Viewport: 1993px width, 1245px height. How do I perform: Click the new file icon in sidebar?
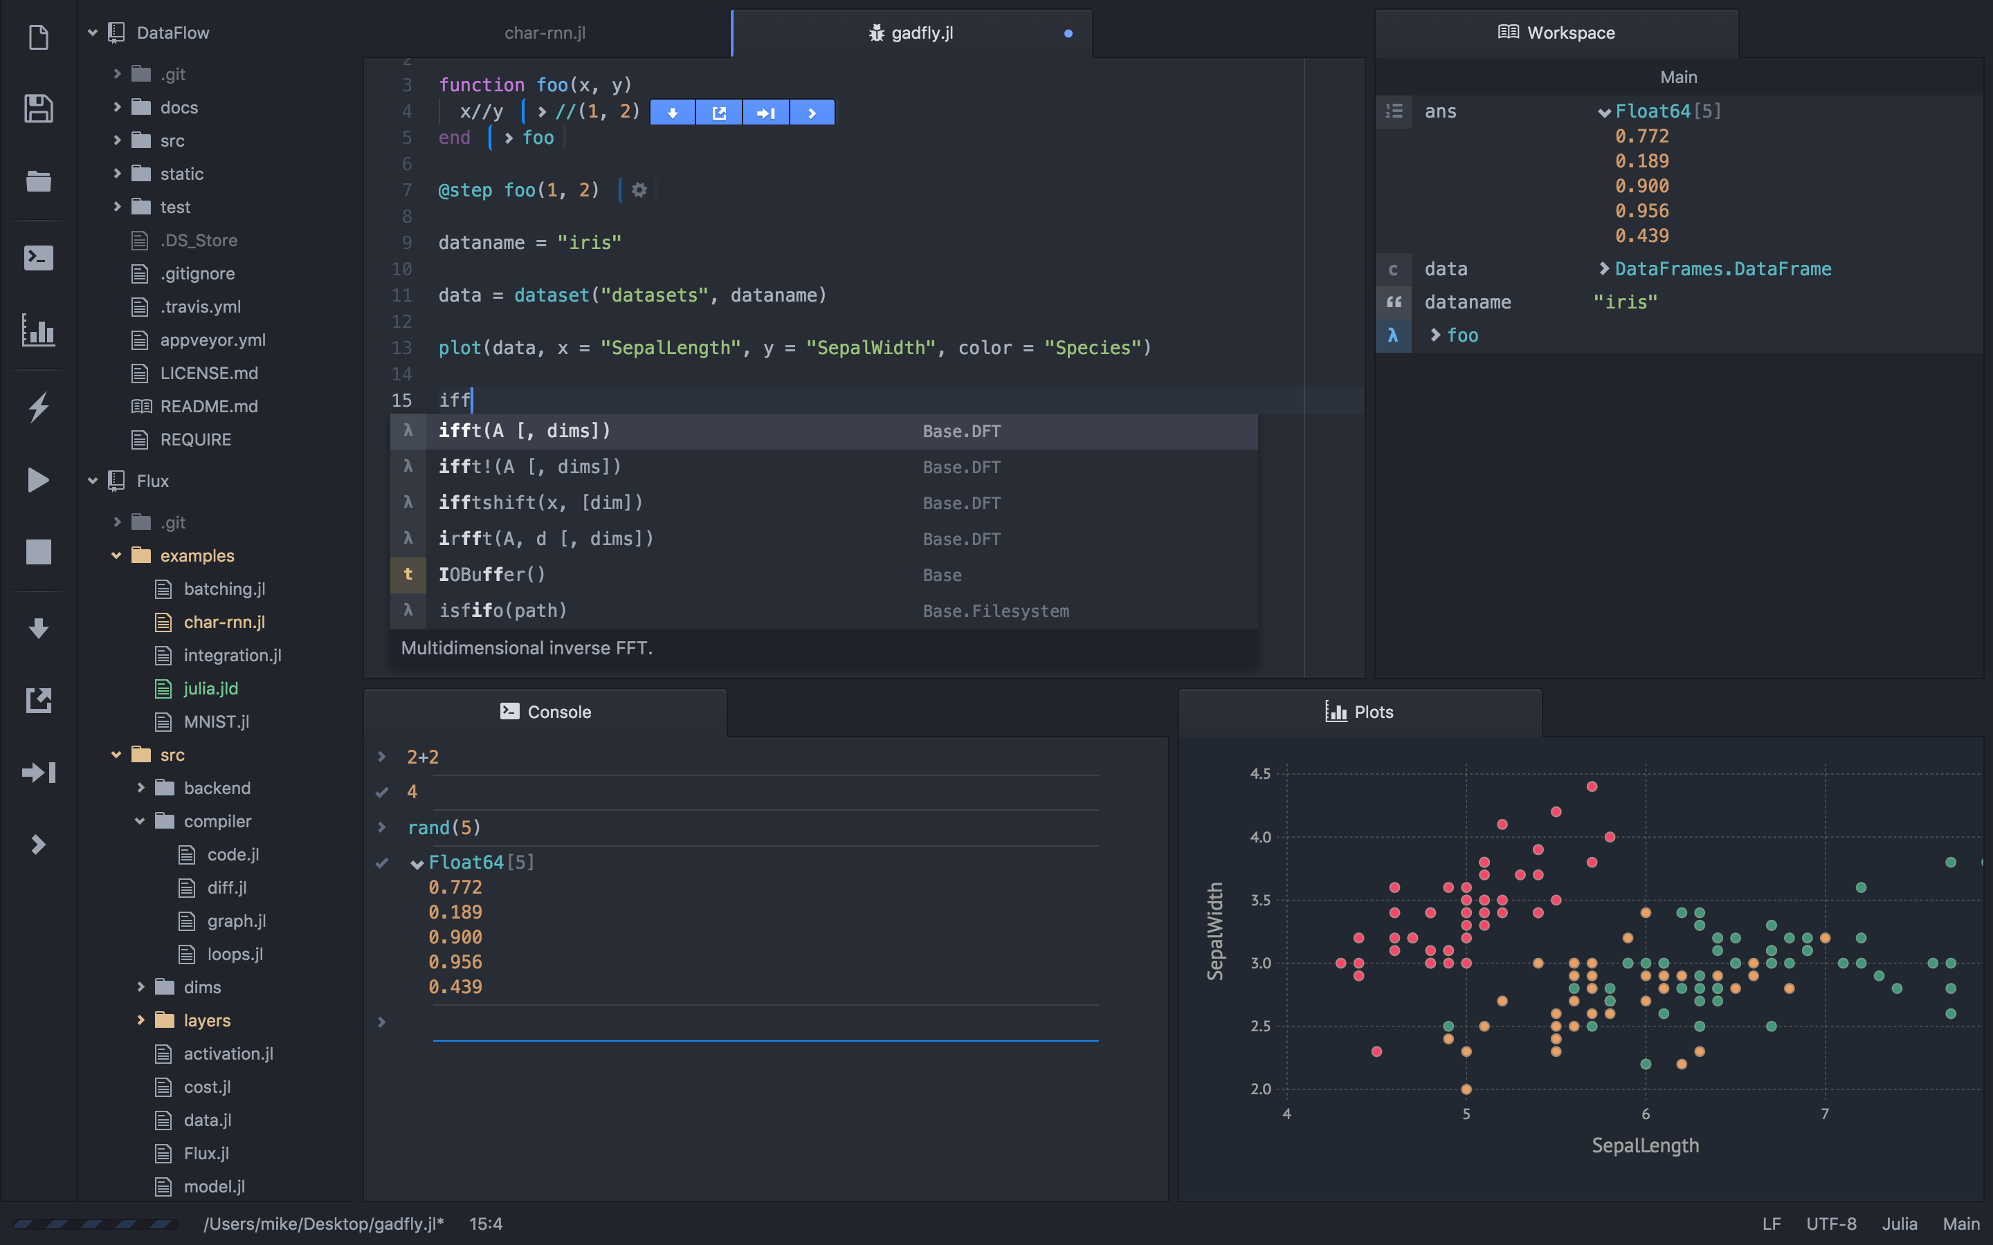[39, 37]
